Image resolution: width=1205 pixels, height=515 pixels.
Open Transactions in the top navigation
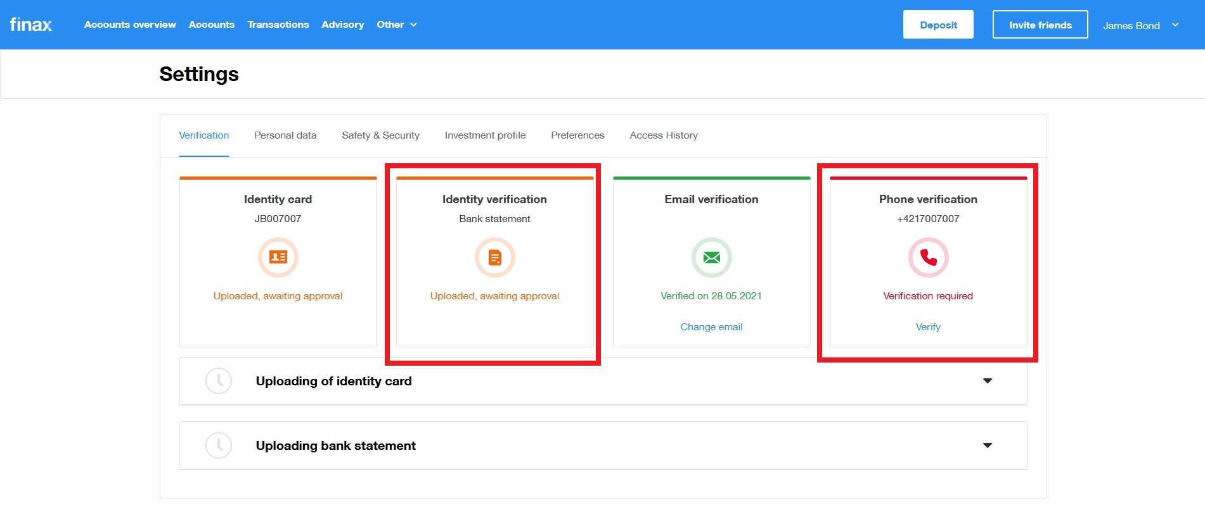click(278, 25)
